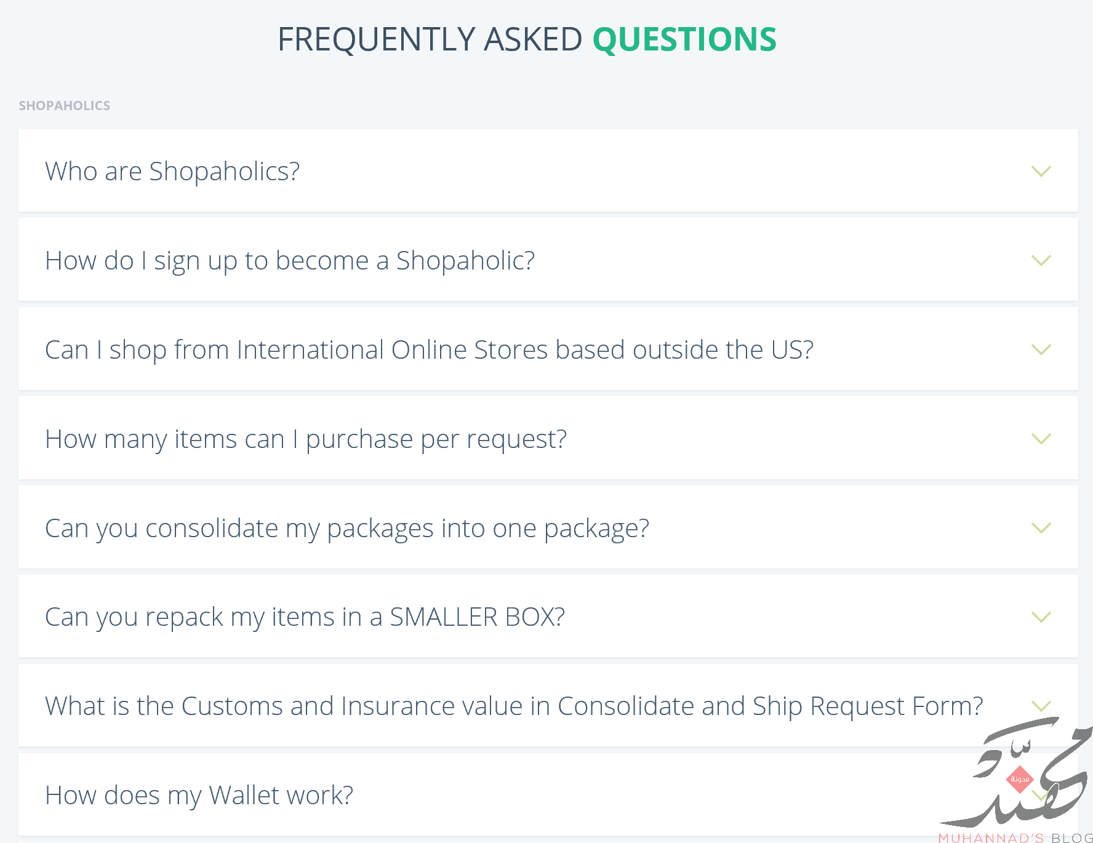Click the SHOPAHOLICS section label

65,106
